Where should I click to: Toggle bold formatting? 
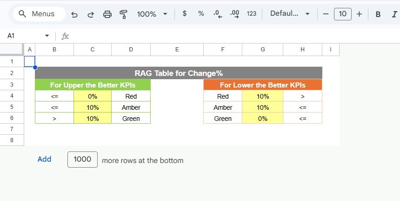(x=378, y=14)
